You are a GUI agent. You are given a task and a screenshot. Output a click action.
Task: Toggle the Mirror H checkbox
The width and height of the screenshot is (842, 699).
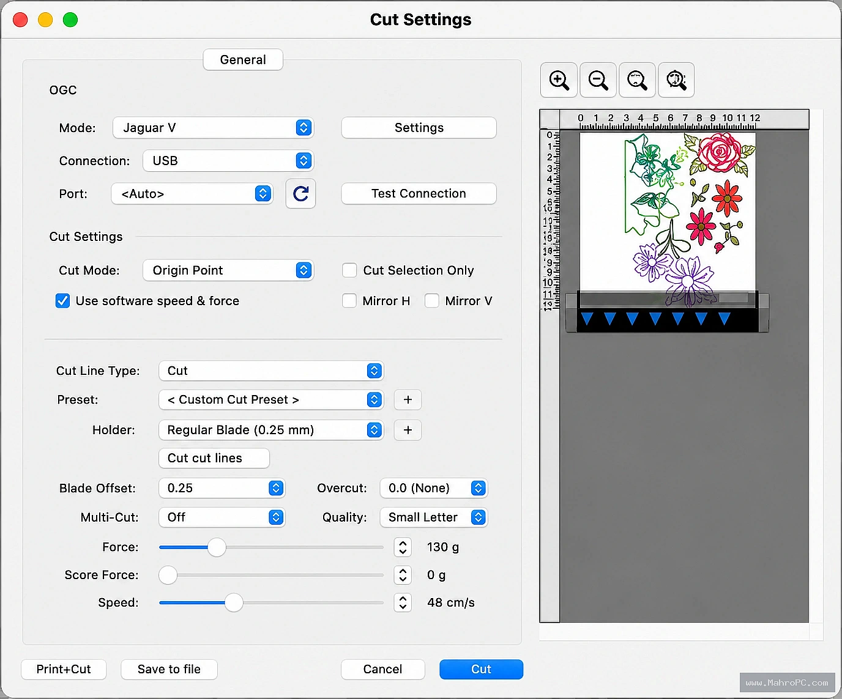coord(349,301)
